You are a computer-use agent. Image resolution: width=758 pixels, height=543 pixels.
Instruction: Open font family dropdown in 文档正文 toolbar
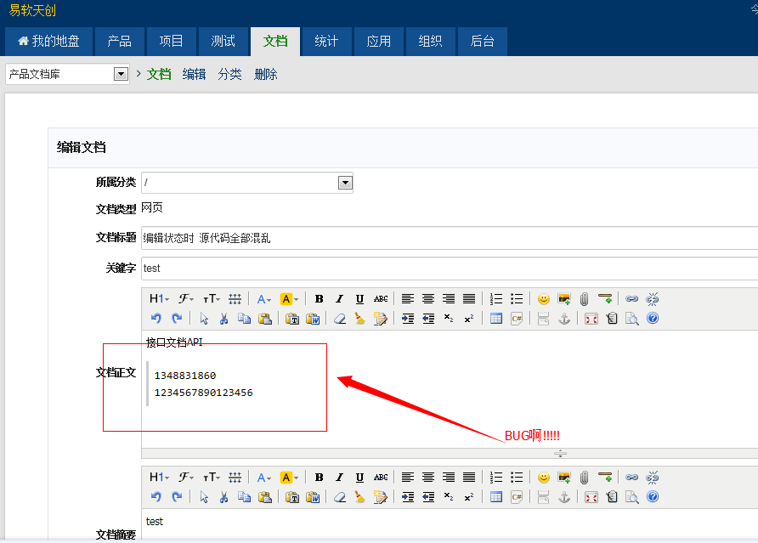click(186, 299)
